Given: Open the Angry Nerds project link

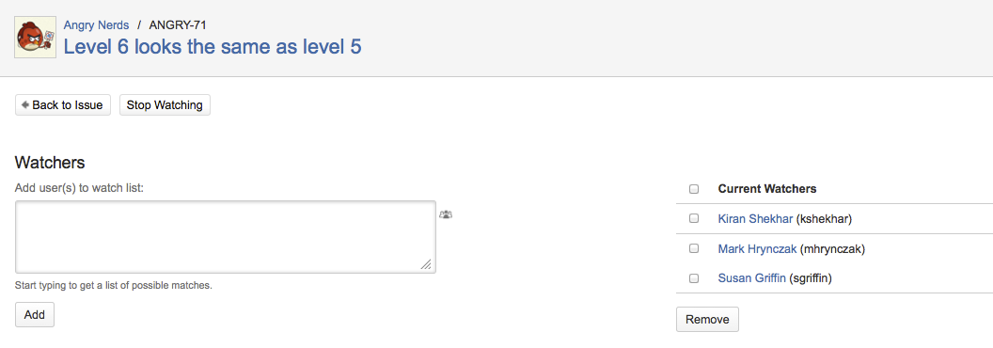Looking at the screenshot, I should tap(96, 25).
